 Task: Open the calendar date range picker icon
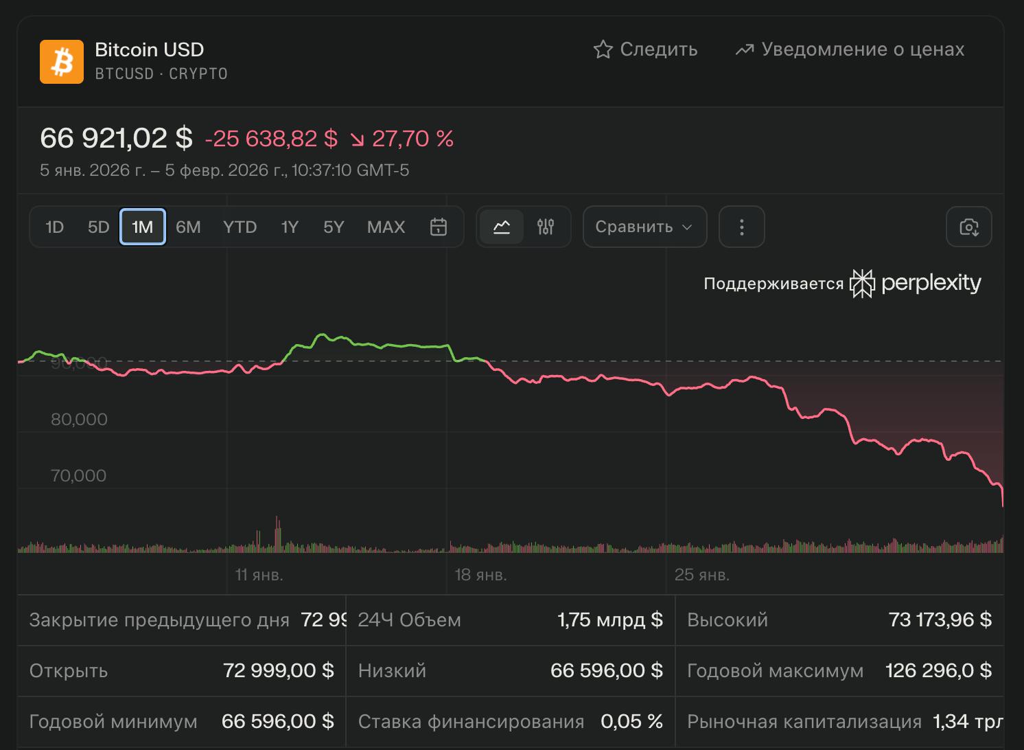438,227
